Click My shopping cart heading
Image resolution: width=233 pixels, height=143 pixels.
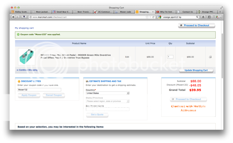(24, 28)
